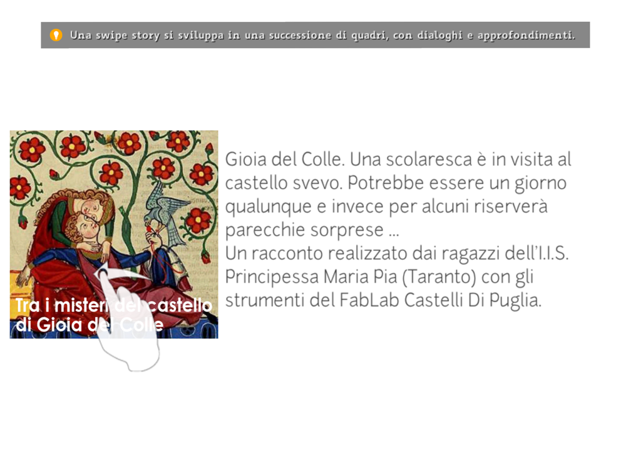Click the yellow lightbulb tip icon

56,35
